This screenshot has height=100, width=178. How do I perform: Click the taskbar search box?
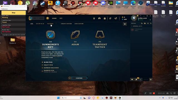(x=71, y=98)
